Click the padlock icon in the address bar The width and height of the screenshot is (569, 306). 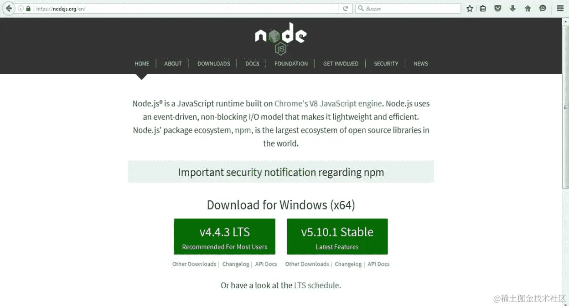tap(28, 8)
